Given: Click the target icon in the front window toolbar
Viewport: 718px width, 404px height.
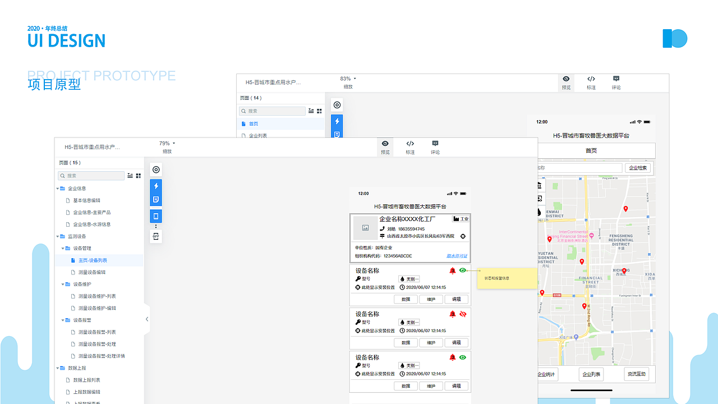Looking at the screenshot, I should [156, 169].
